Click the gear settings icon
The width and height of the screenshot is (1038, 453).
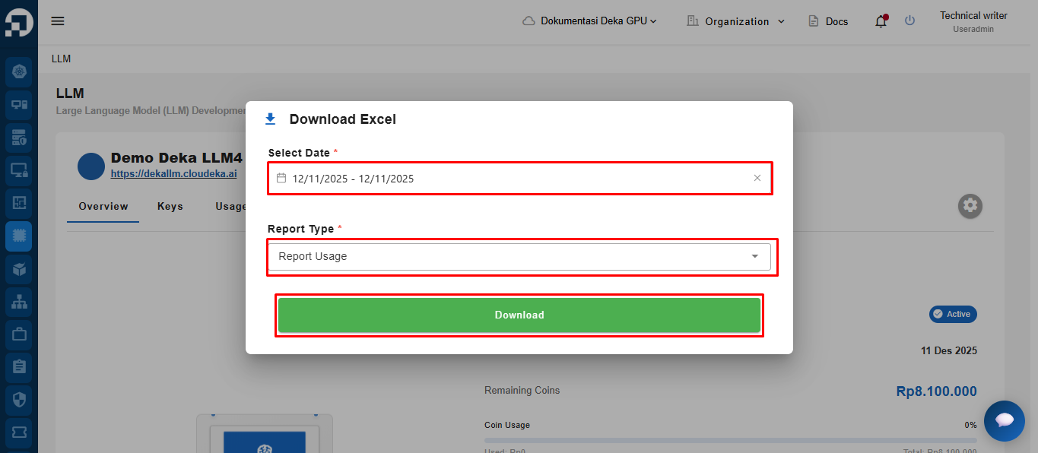[970, 205]
